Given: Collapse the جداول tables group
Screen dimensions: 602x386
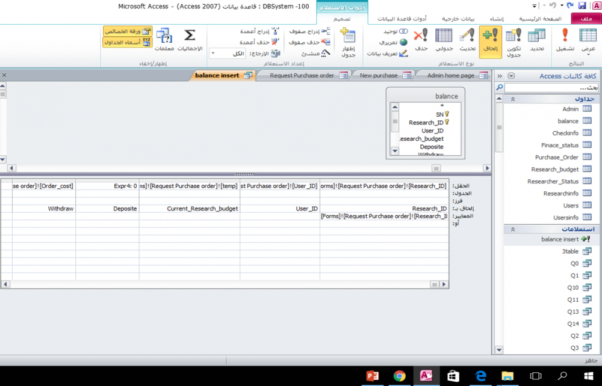Looking at the screenshot, I should tap(512, 99).
